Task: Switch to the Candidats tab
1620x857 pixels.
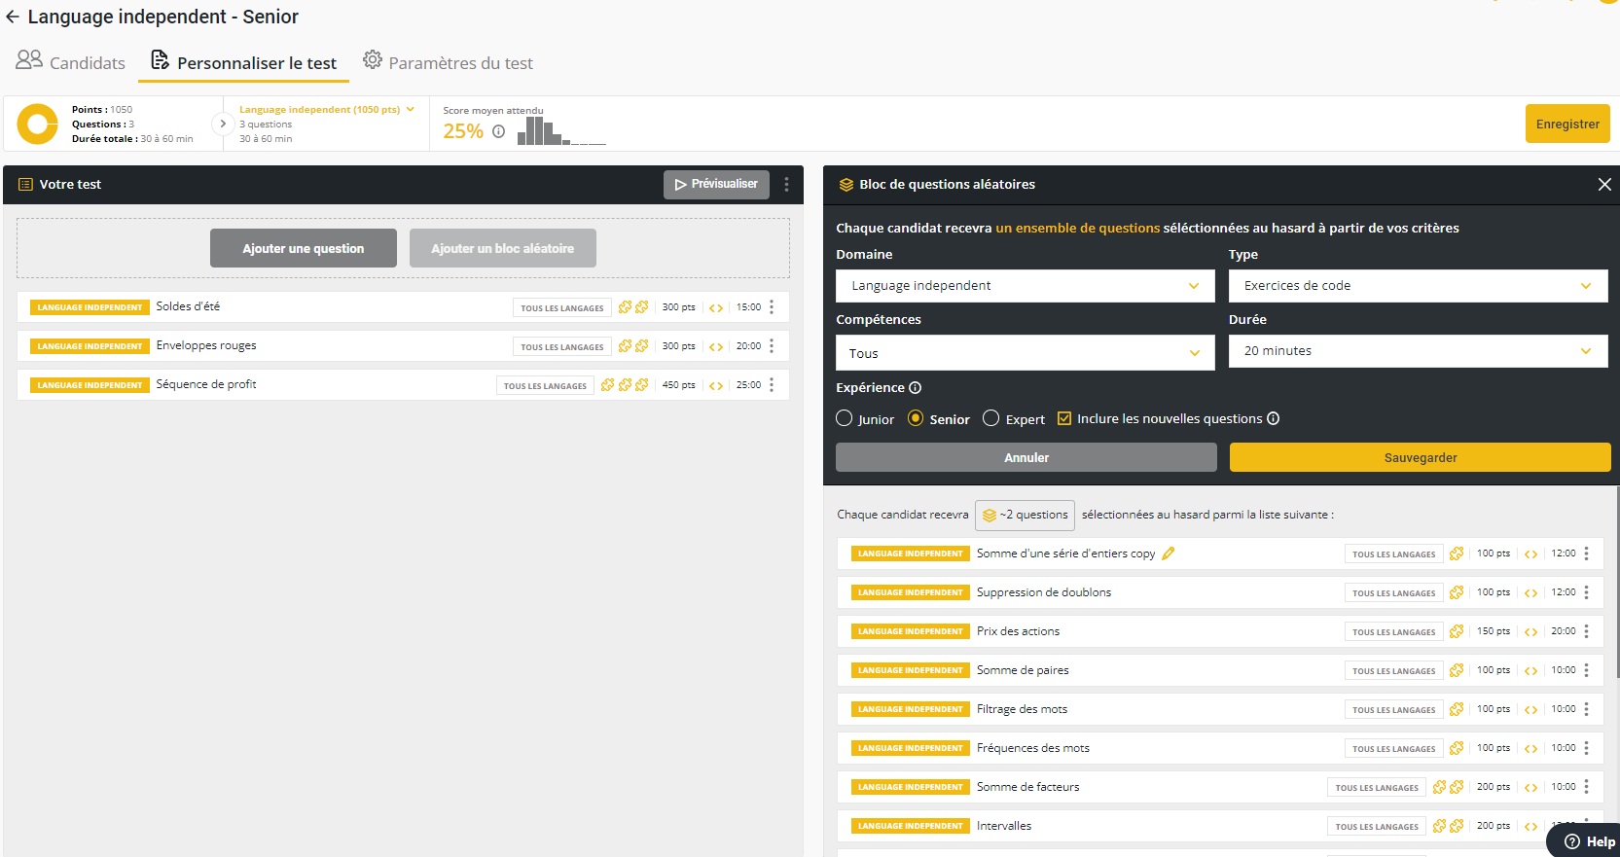Action: click(x=71, y=63)
